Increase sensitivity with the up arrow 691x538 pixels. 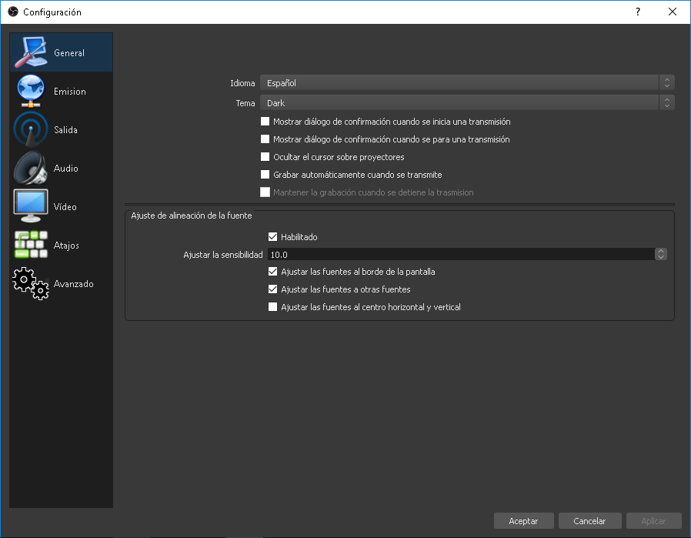click(660, 251)
